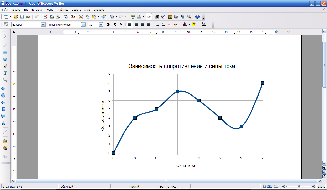Open the Styles and Formatting window icon
This screenshot has height=190, width=327.
tap(6, 24)
